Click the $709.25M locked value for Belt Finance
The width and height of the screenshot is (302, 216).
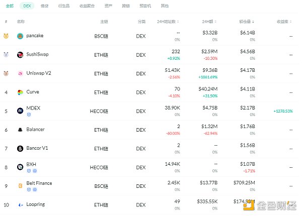coord(244,183)
